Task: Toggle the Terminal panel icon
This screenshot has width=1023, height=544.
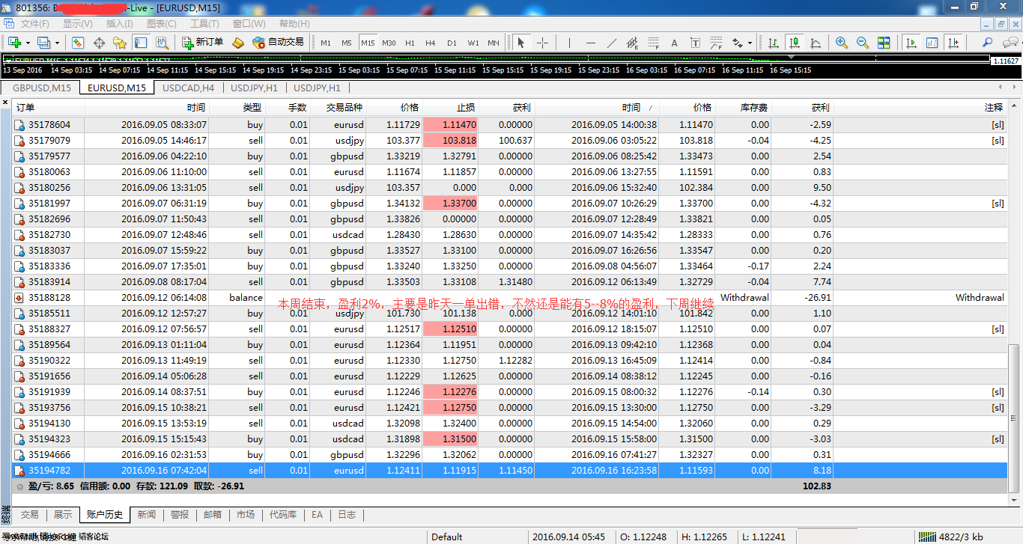Action: point(140,43)
